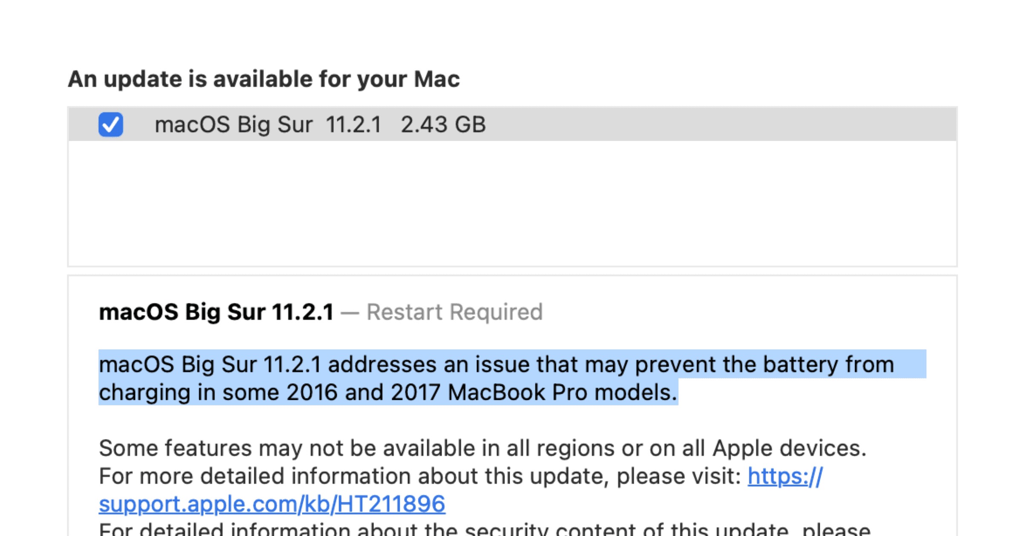Click heading 'An update is available for your Mac'
1022x536 pixels.
(264, 79)
